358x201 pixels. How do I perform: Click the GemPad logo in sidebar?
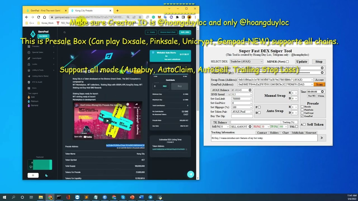click(33, 34)
